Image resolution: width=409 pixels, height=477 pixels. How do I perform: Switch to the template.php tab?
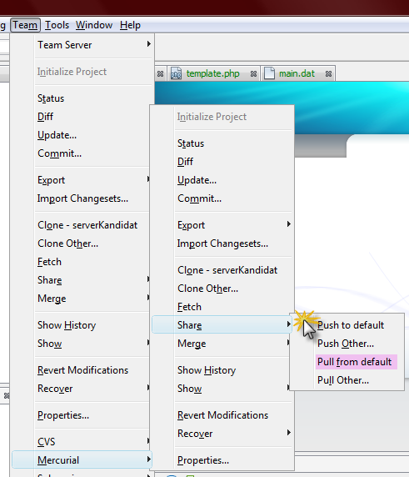point(212,73)
